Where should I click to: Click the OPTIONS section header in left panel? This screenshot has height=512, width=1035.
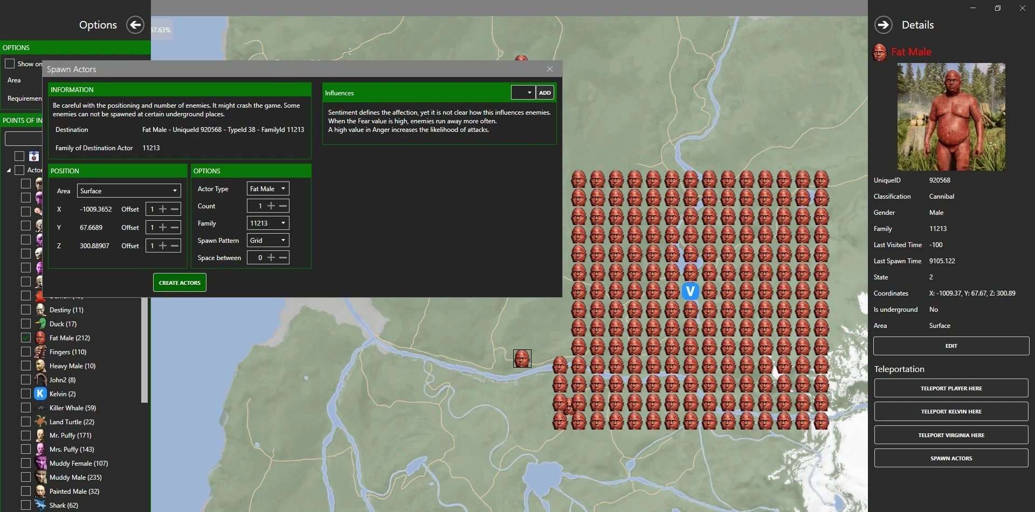[x=75, y=47]
